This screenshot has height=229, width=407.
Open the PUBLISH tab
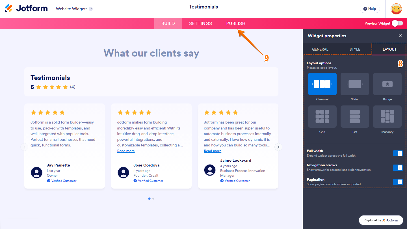pos(236,23)
